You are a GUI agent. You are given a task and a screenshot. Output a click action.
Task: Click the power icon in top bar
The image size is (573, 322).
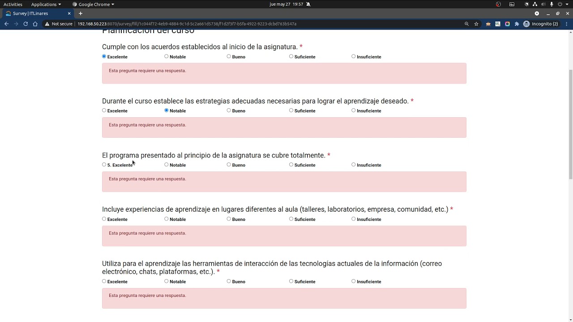tap(560, 4)
